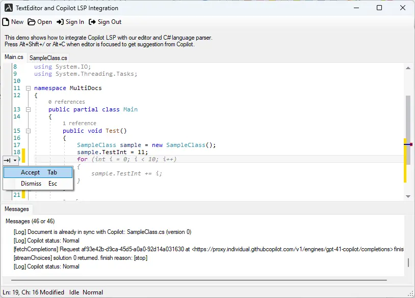Click 'Document is already in sync' log message
Viewport: 415px width, 298px height.
point(102,232)
